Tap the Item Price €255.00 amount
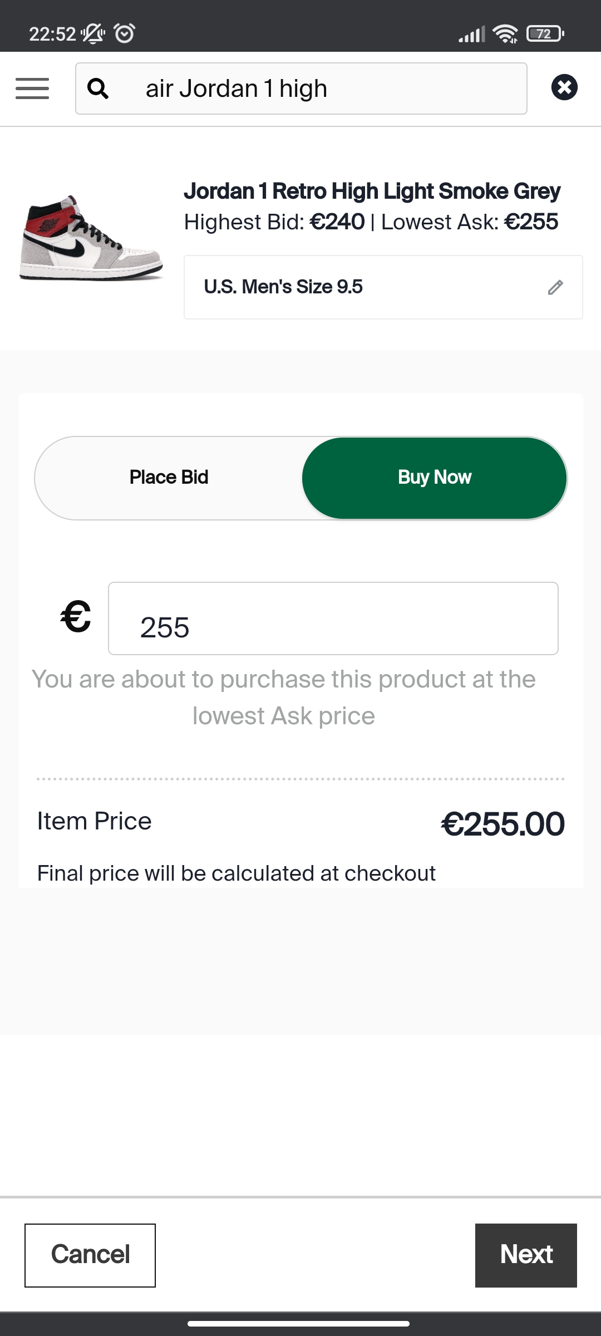This screenshot has height=1336, width=601. [x=503, y=824]
